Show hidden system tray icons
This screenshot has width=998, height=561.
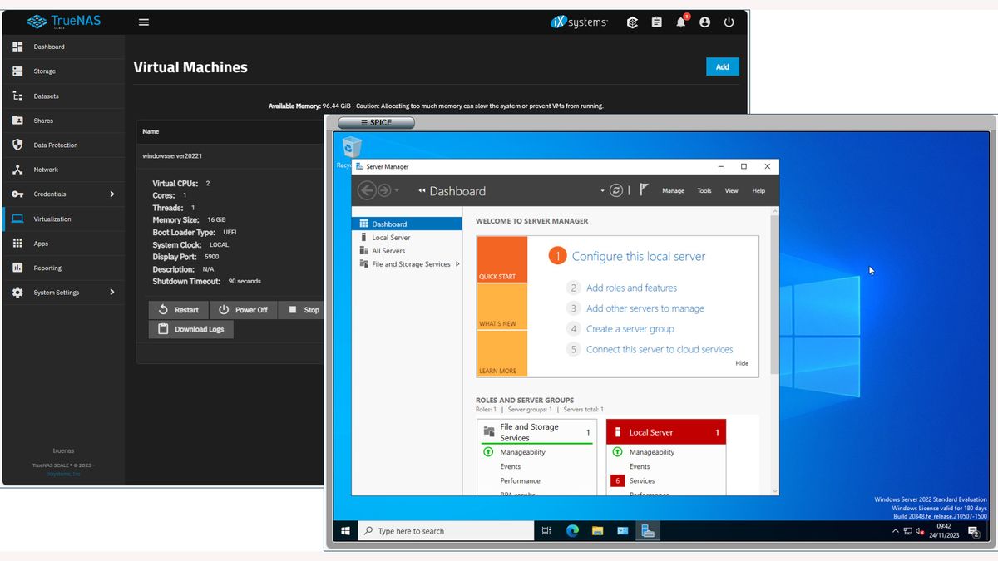[896, 531]
